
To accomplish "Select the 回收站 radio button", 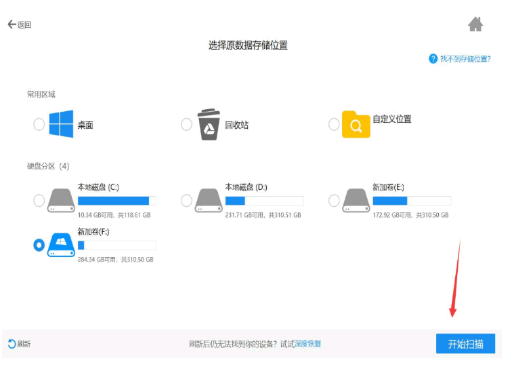I will pos(186,124).
